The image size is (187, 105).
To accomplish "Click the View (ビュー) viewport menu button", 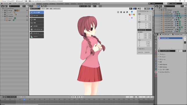I will tap(43, 9).
